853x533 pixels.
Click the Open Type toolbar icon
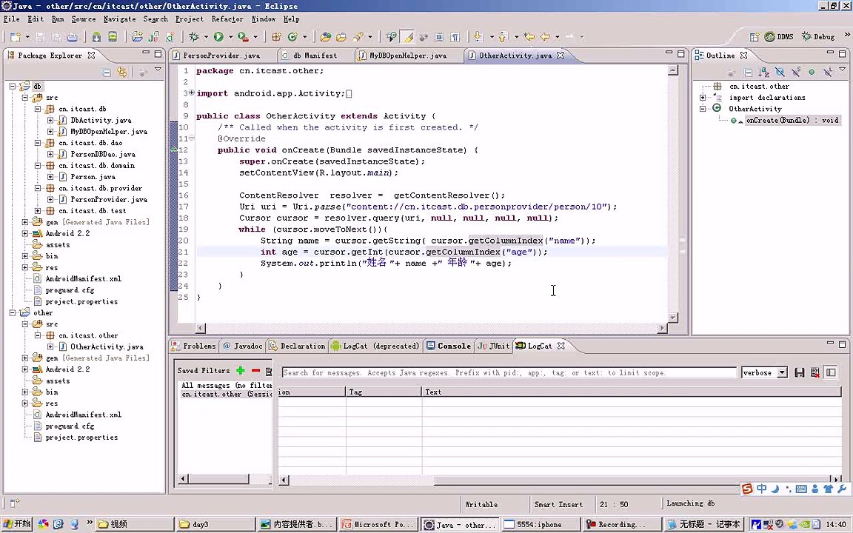coord(325,37)
